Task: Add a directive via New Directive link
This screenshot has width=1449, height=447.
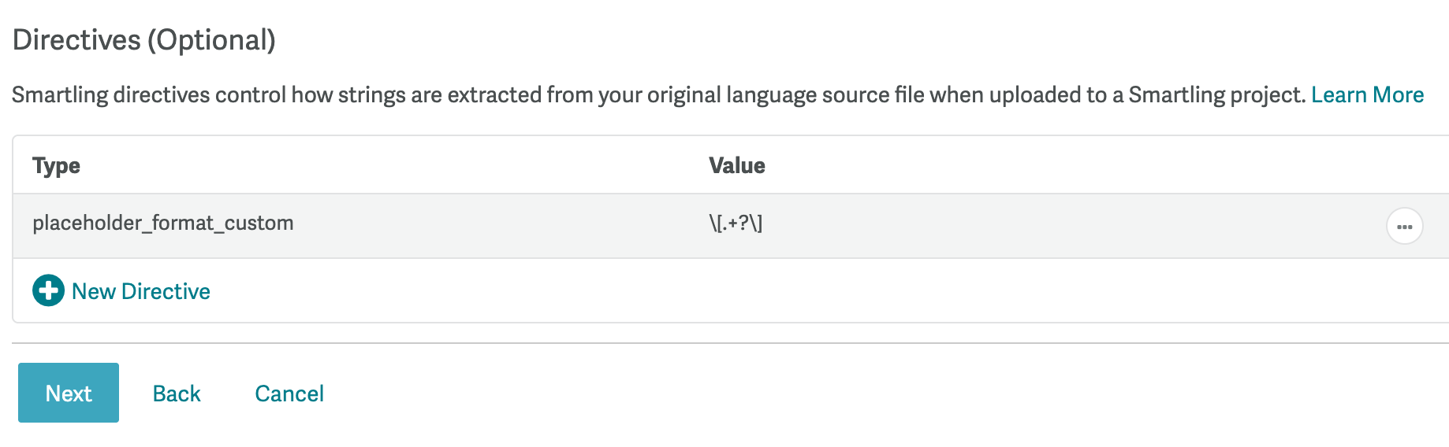Action: [140, 291]
